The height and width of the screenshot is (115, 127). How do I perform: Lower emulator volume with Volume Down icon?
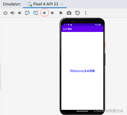point(20,13)
